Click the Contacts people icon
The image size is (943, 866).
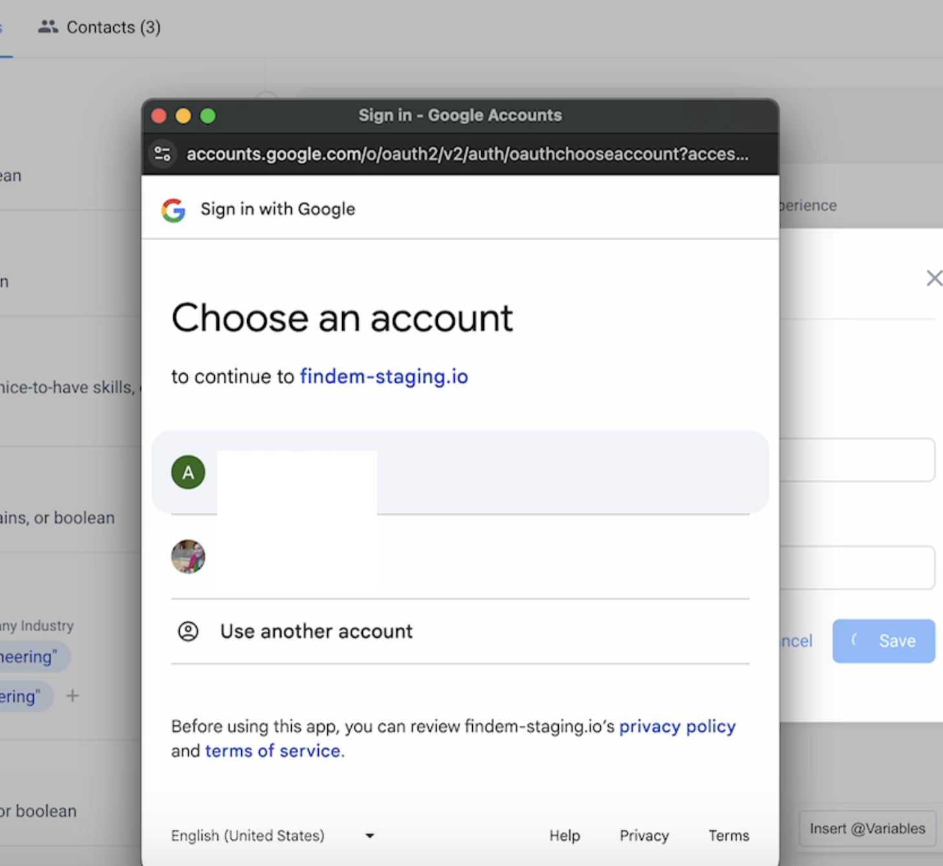point(48,27)
